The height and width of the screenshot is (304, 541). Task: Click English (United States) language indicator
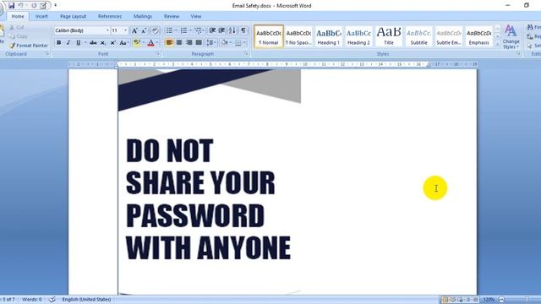pyautogui.click(x=86, y=300)
